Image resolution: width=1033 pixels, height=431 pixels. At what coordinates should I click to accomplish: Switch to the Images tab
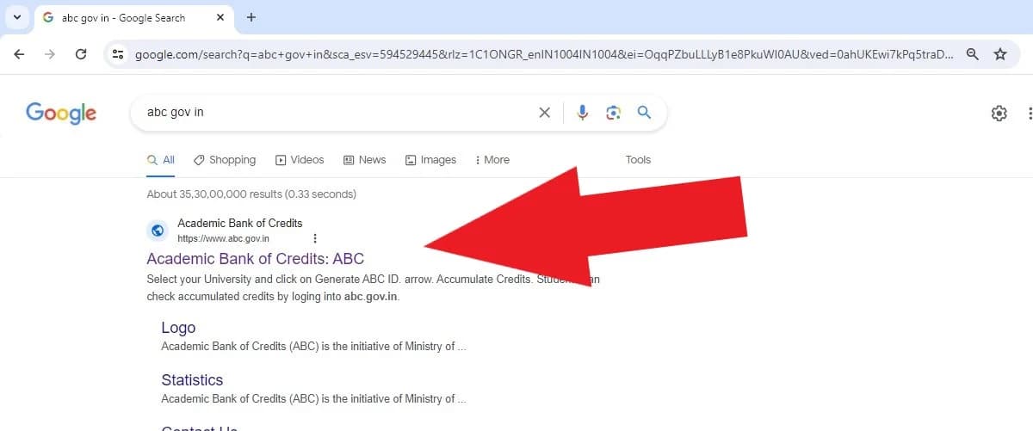[x=430, y=160]
